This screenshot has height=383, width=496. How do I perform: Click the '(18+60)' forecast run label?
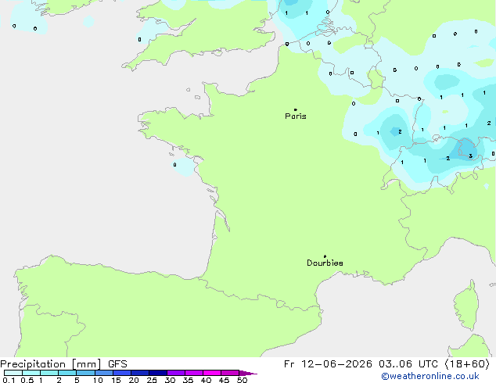point(467,364)
